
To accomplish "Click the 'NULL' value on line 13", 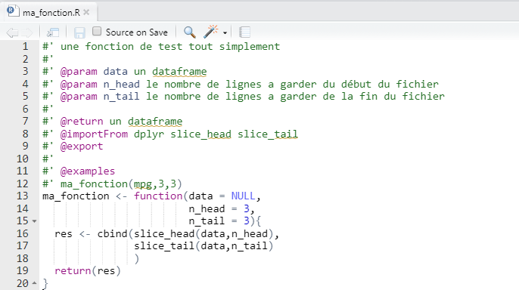I will (244, 196).
